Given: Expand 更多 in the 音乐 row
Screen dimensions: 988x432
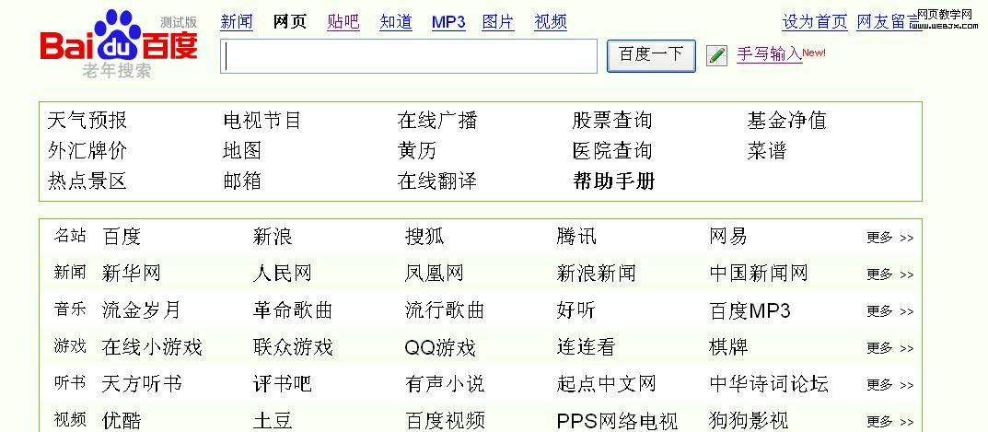Looking at the screenshot, I should 889,311.
